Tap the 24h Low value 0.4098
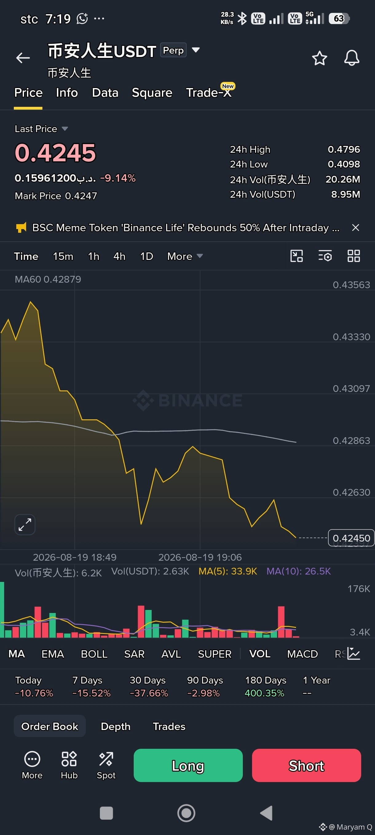The height and width of the screenshot is (835, 375). click(x=344, y=164)
